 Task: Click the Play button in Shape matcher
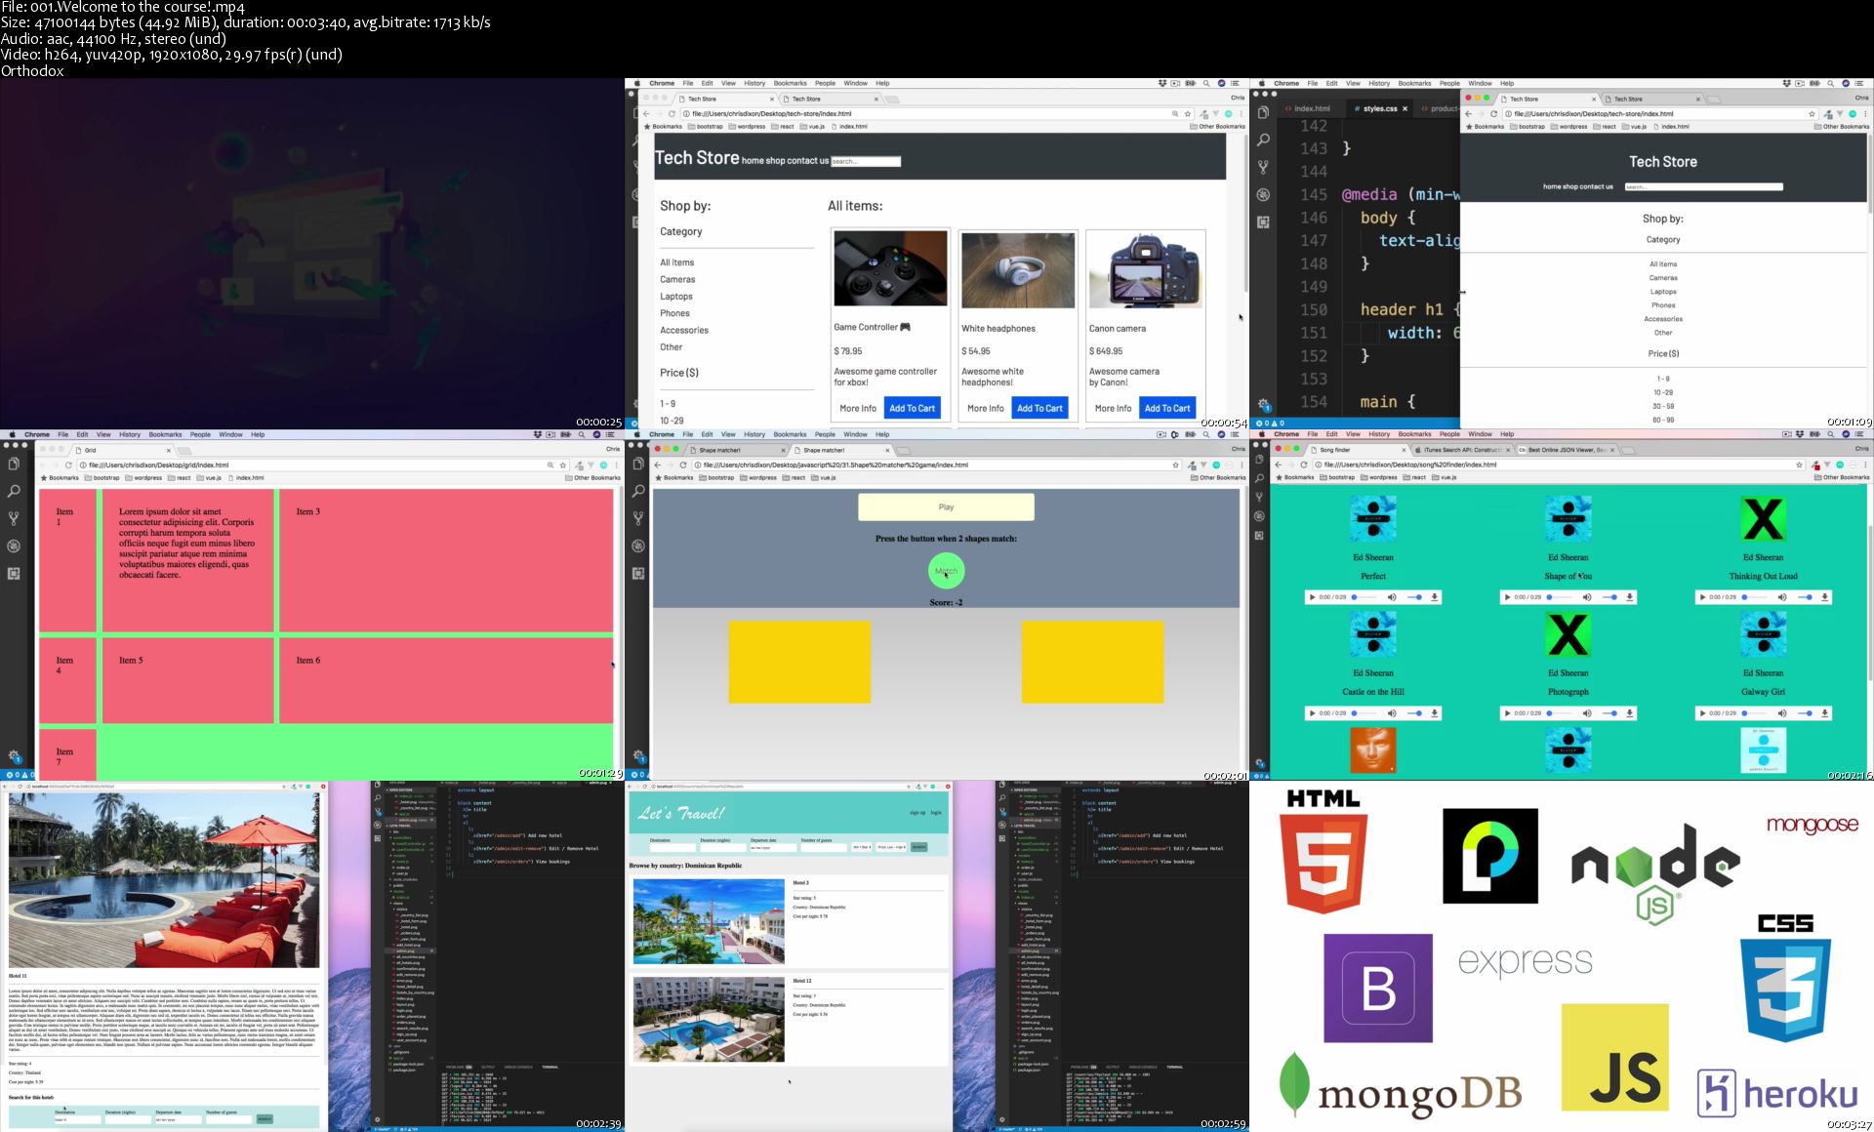(946, 507)
